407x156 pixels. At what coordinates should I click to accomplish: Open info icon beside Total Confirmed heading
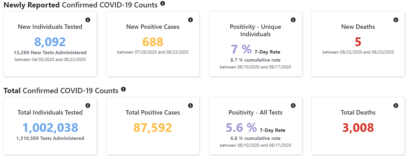(123, 89)
